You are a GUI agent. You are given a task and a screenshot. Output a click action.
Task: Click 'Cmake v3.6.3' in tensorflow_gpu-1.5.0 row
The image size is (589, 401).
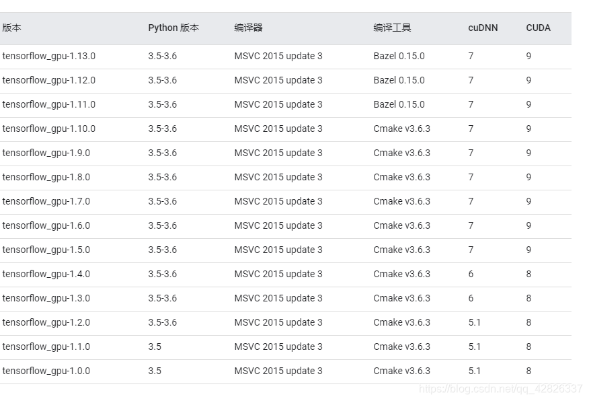[401, 250]
